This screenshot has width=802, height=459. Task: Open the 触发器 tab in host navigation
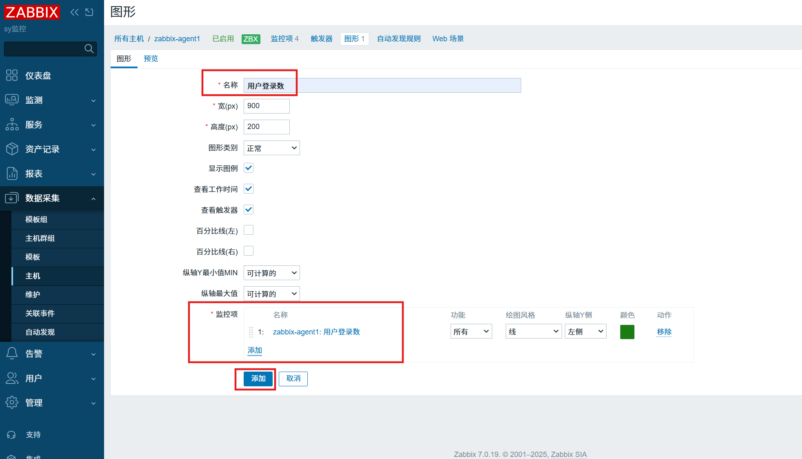click(321, 39)
